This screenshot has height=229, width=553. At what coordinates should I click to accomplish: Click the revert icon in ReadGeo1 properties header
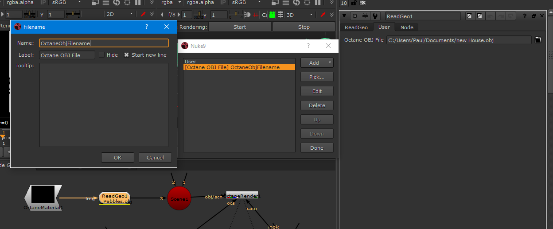[x=511, y=16]
